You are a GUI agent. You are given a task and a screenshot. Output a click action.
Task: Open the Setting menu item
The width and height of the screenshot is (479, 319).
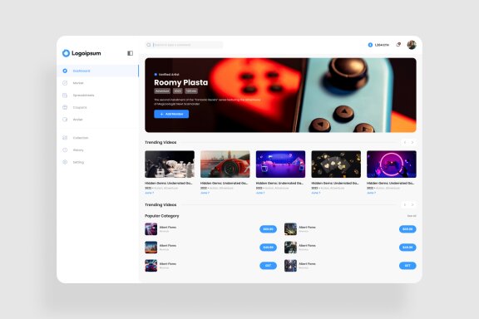click(x=97, y=162)
